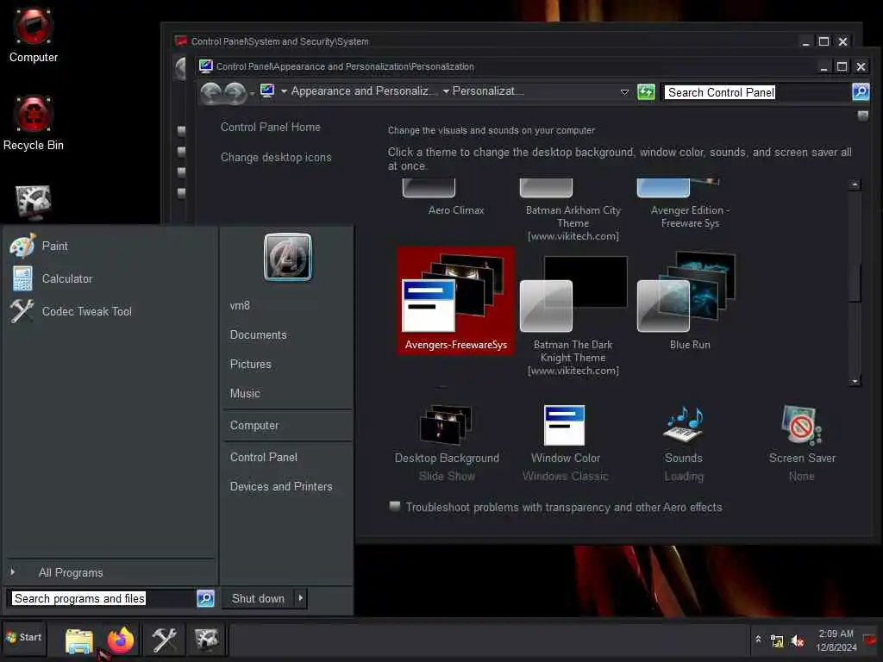Go forward in the Personalization window
The width and height of the screenshot is (883, 662).
pyautogui.click(x=235, y=92)
